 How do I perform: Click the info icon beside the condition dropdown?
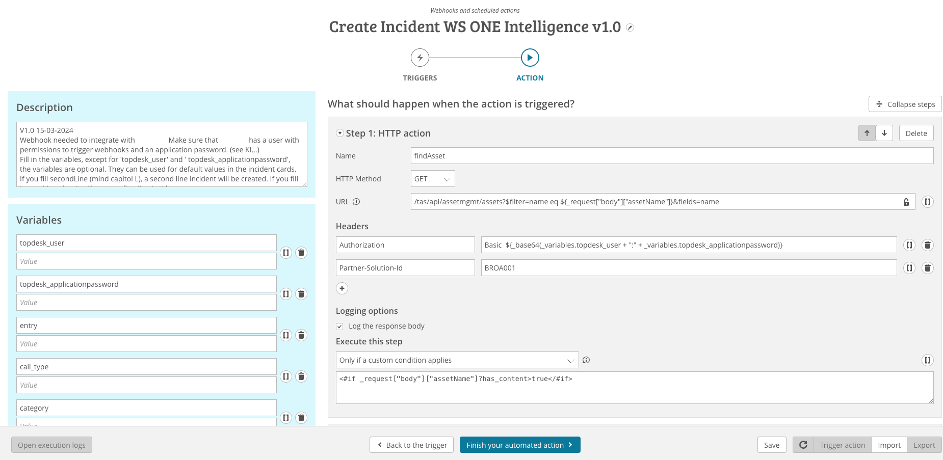[586, 360]
